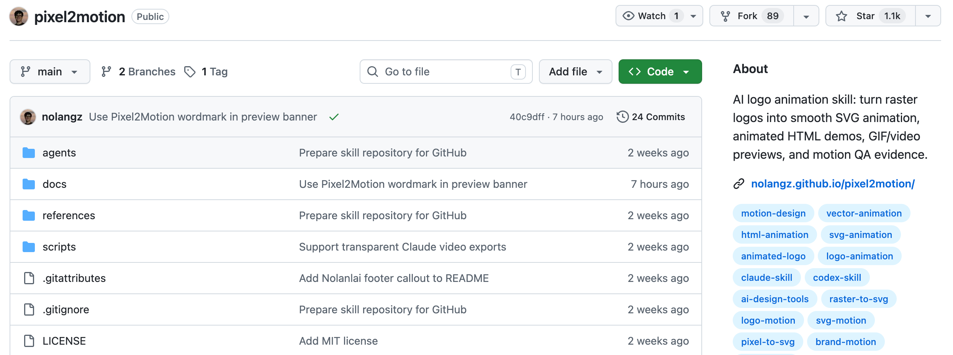Screen dimensions: 953x355
Task: Open 'Use Pixel2Motion wordmark' commit message in header
Action: (x=203, y=117)
